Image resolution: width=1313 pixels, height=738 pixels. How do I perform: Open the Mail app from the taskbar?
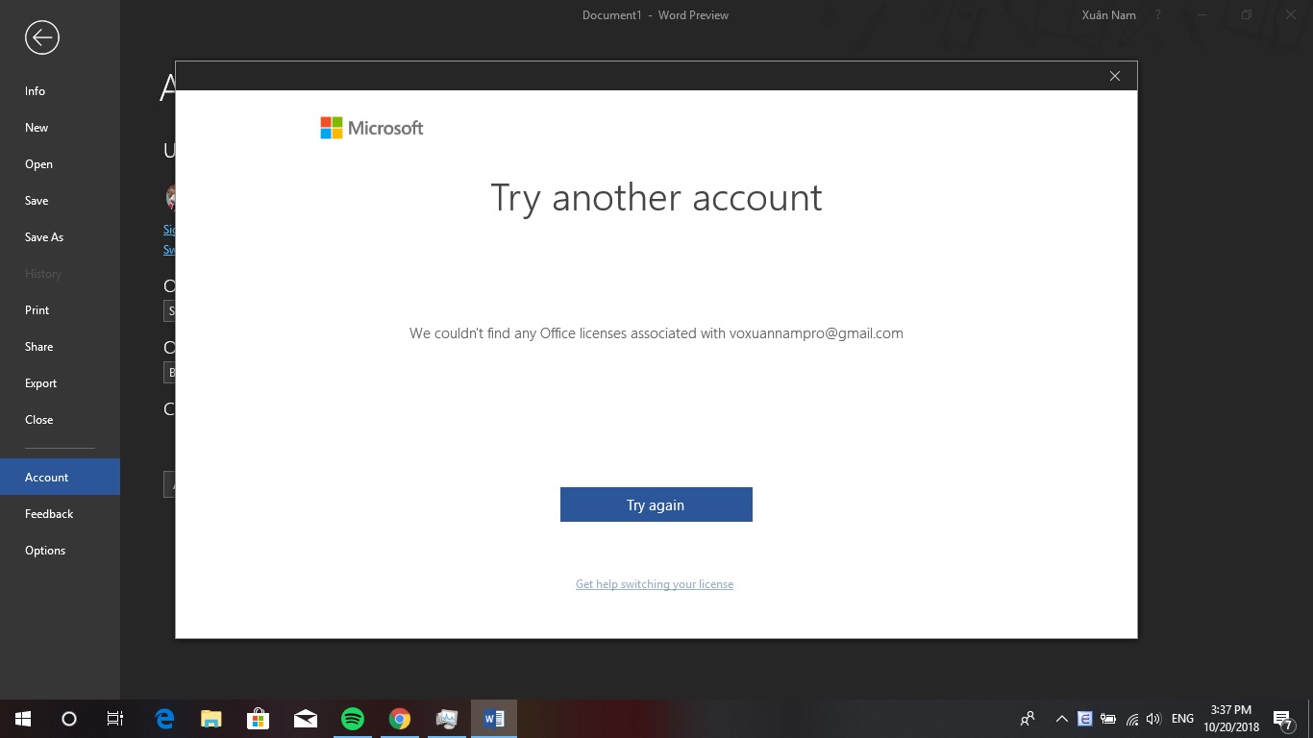click(306, 719)
